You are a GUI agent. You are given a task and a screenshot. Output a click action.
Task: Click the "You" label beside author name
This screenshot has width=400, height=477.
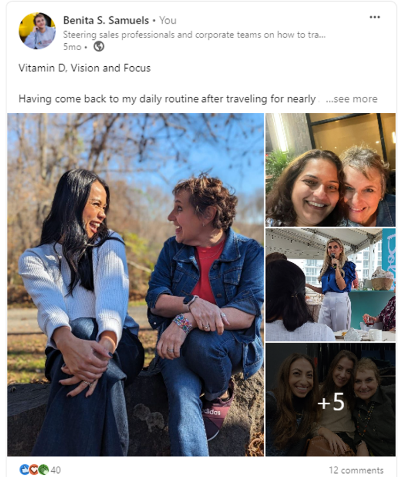[167, 20]
